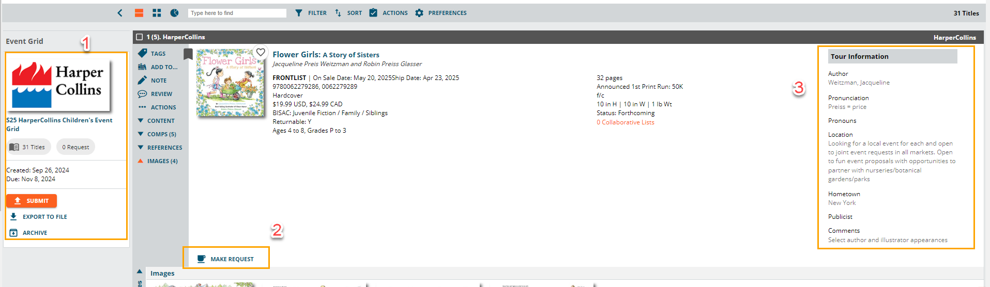Switch to grid tile view icon
Image resolution: width=990 pixels, height=287 pixels.
157,13
